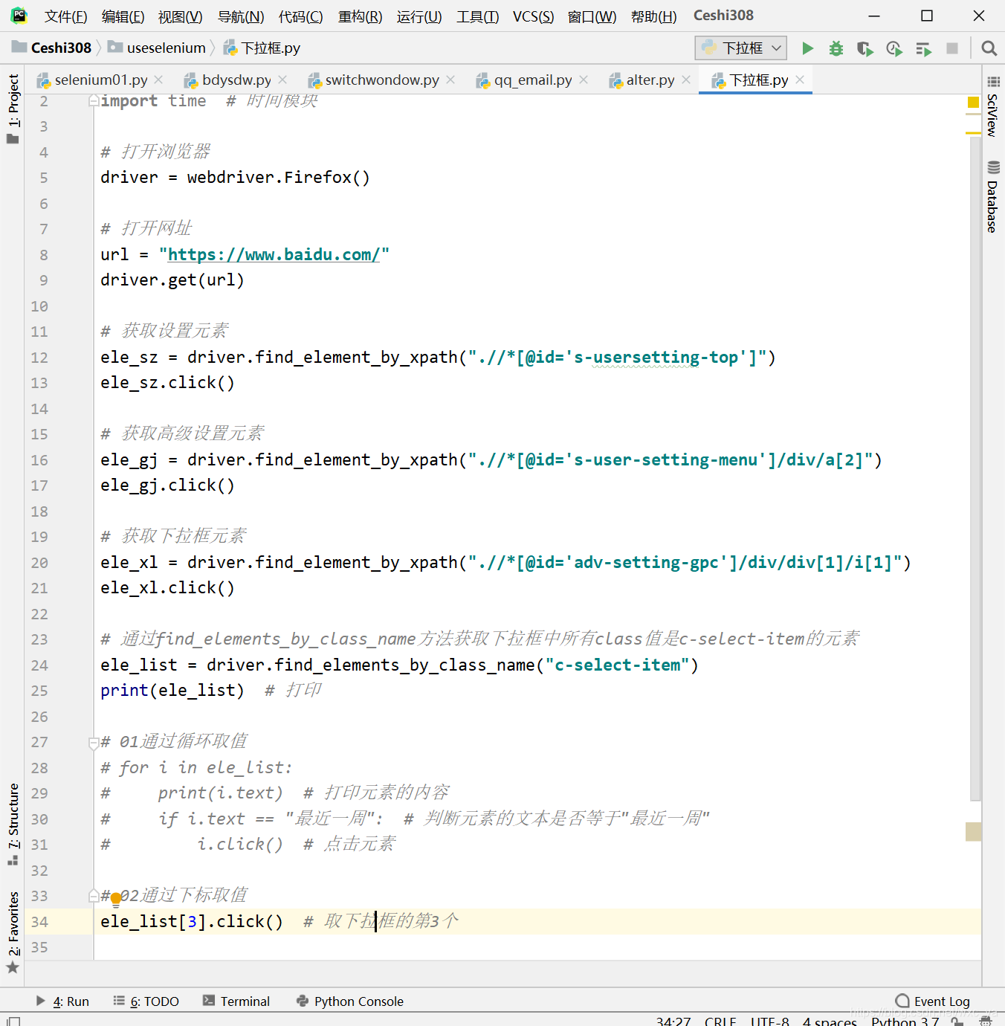
Task: Close the selenium01.py tab
Action: (160, 80)
